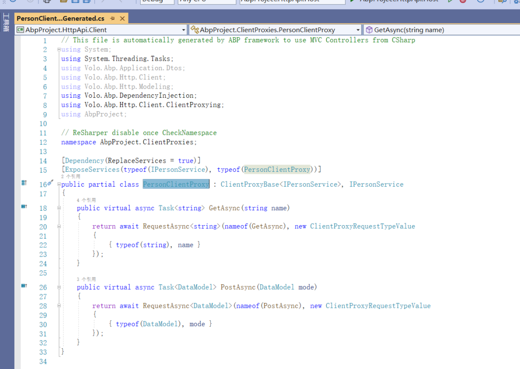520x369 pixels.
Task: Collapse the PersonClientProxy class at line 16
Action: pyautogui.click(x=59, y=184)
